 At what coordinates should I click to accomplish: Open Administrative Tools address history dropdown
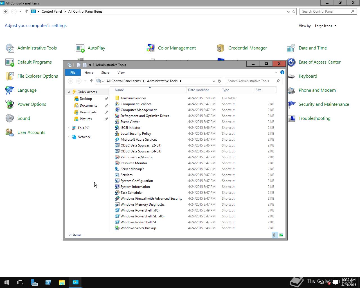[x=213, y=81]
